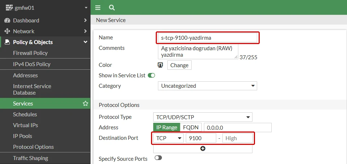Toggle the hamburger menu in the top bar

98,8
